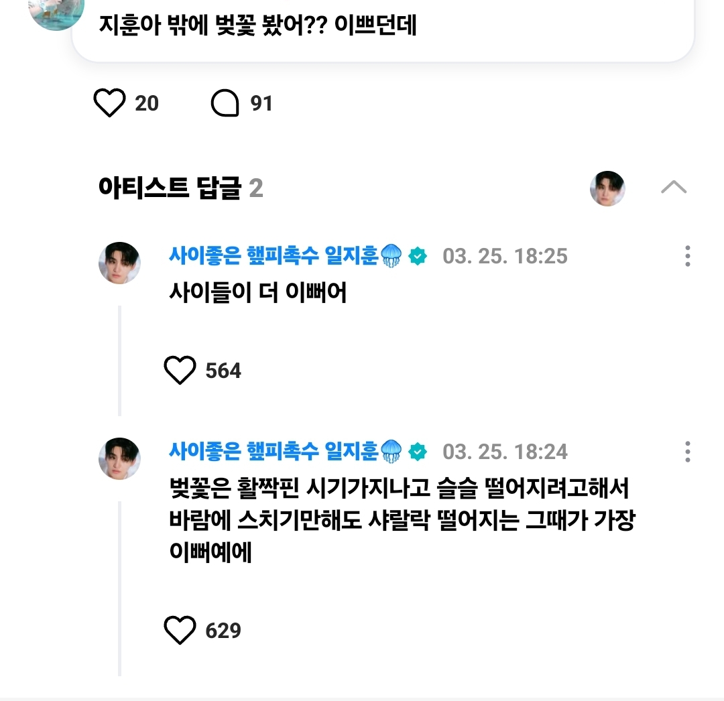Click the jellyfish emoji in the 18:25 reply name

click(x=391, y=255)
